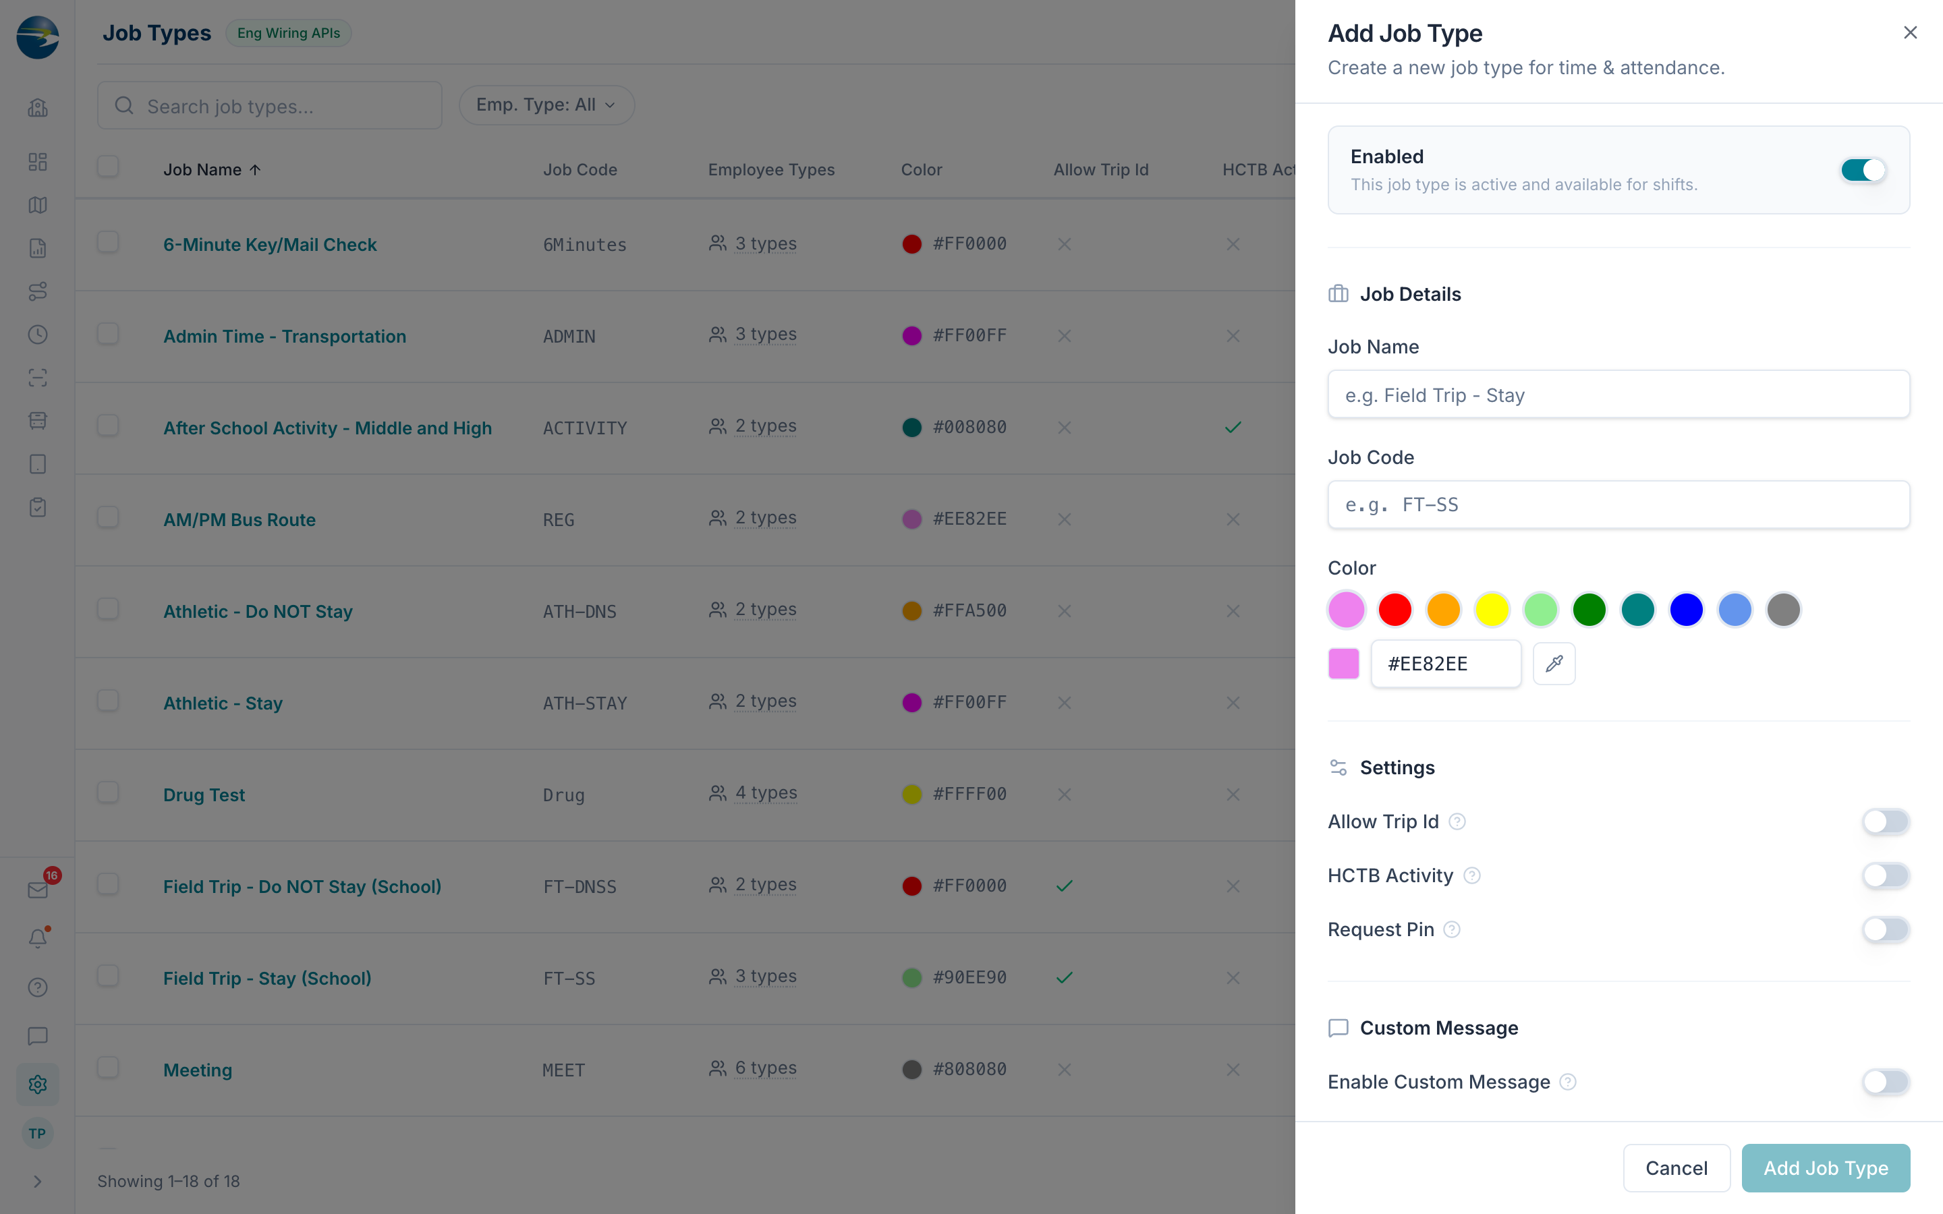Check the select-all checkbox in table header

point(107,166)
